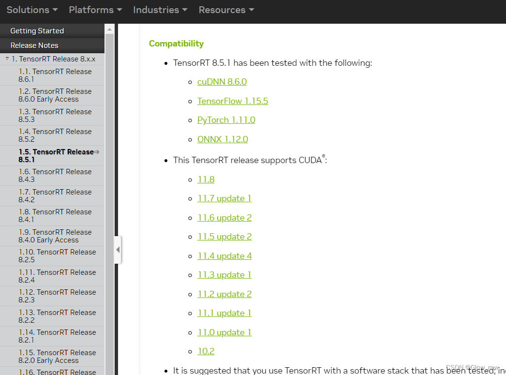Switch to the Getting Started section
Screen dimensions: 506x375
point(38,30)
